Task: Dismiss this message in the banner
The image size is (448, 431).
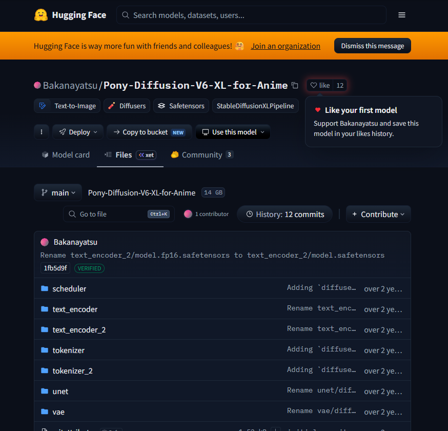Action: [x=373, y=46]
